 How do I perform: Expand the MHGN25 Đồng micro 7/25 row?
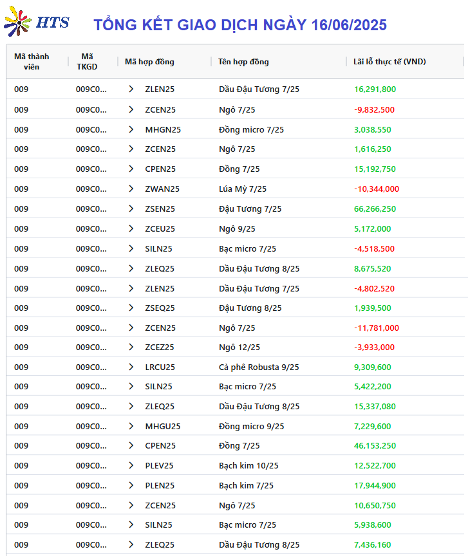click(131, 129)
